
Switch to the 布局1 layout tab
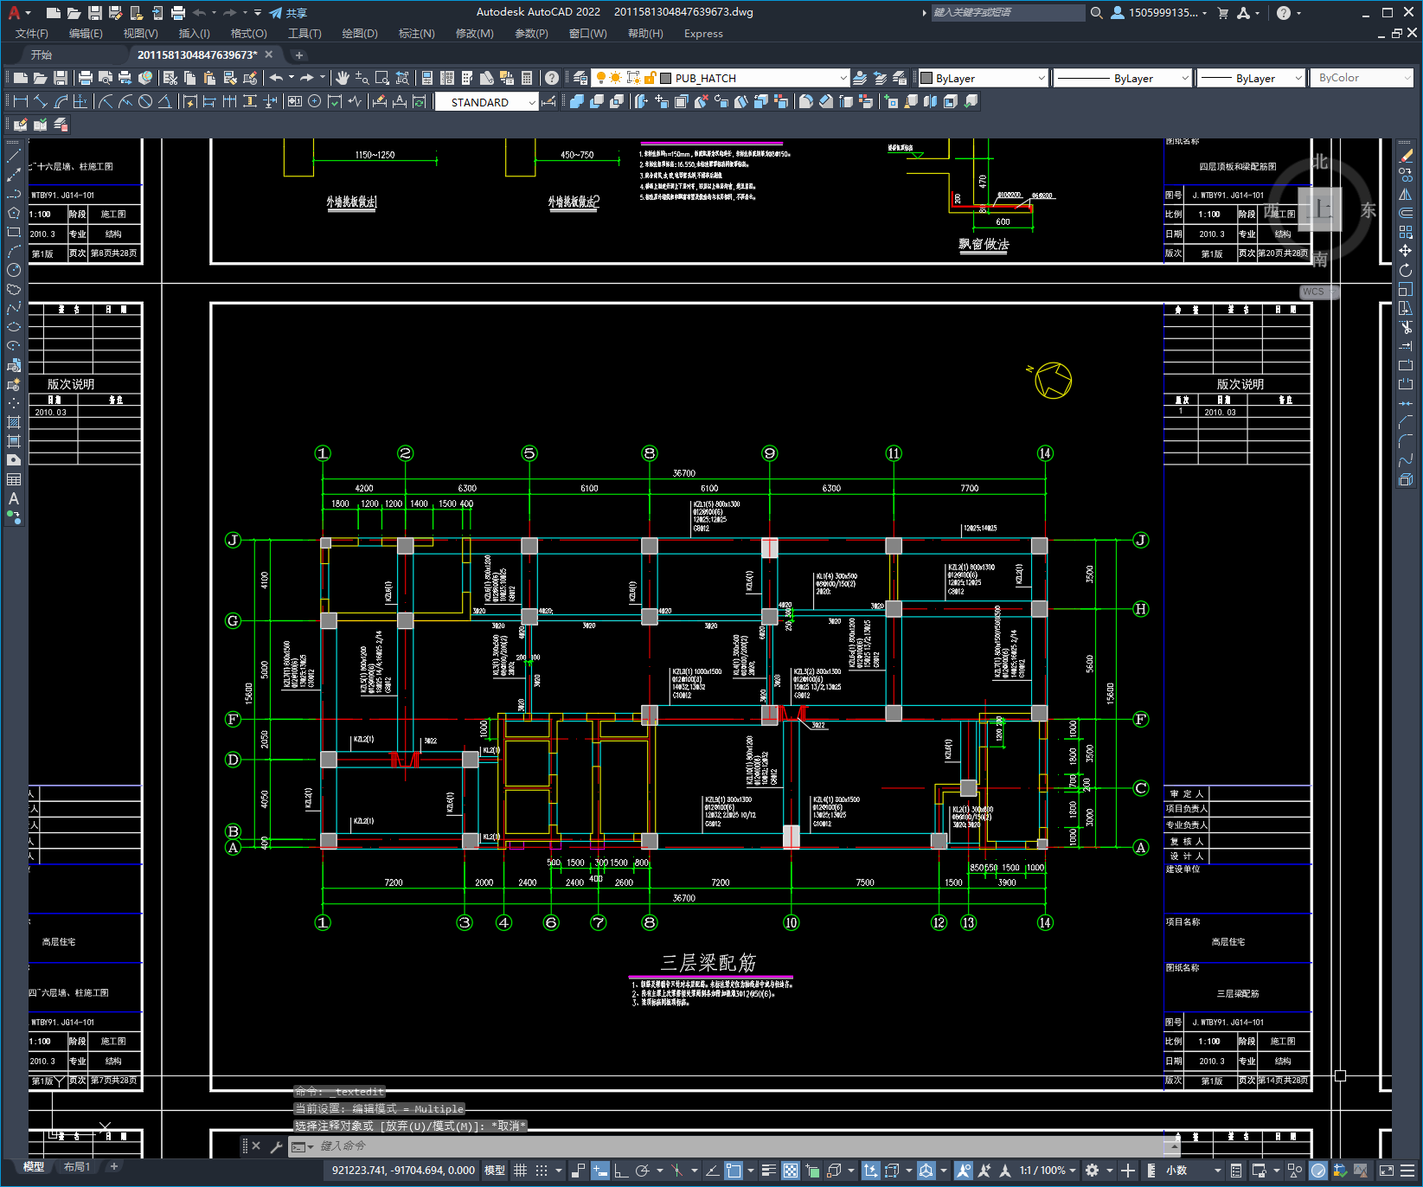pyautogui.click(x=76, y=1166)
